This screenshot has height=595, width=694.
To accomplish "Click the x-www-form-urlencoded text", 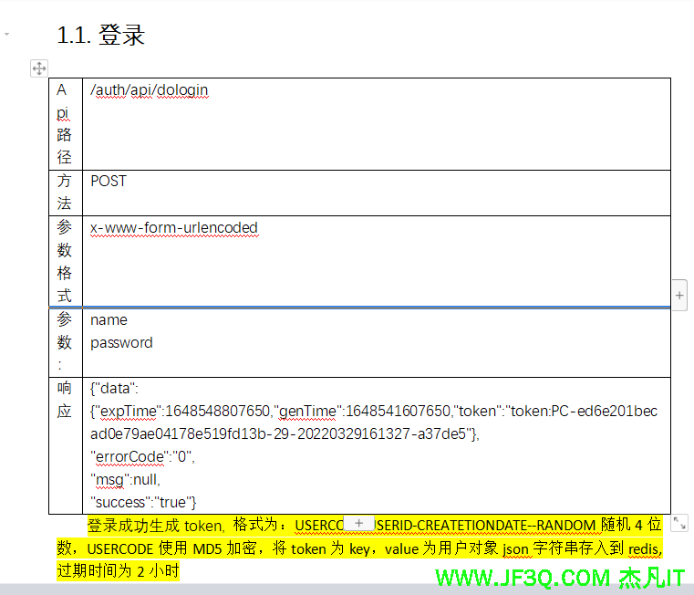I will [174, 228].
